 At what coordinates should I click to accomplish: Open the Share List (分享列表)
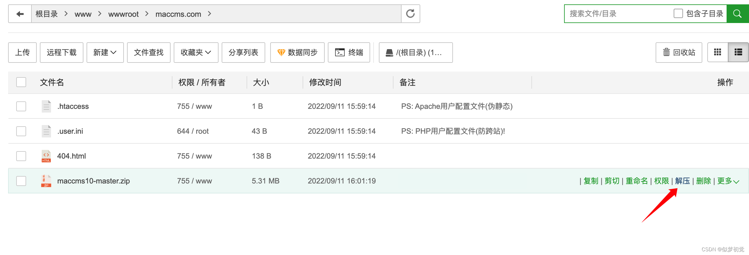(243, 52)
